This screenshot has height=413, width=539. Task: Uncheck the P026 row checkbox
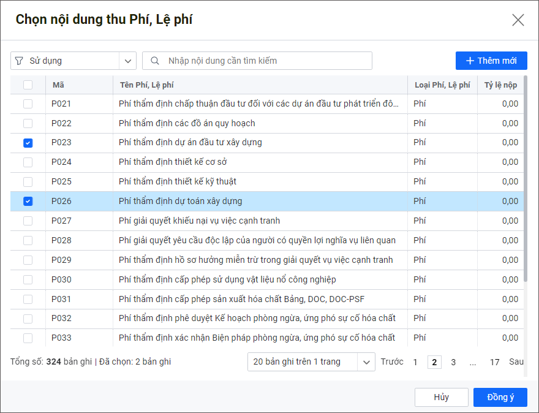pos(28,201)
